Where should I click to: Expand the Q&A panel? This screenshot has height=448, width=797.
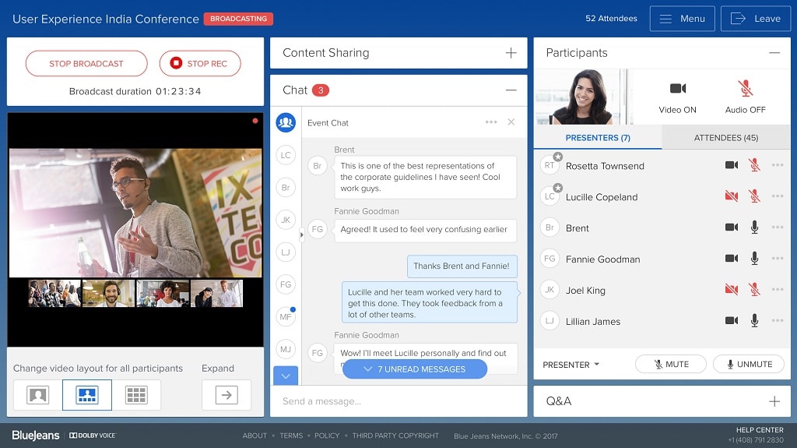coord(774,401)
